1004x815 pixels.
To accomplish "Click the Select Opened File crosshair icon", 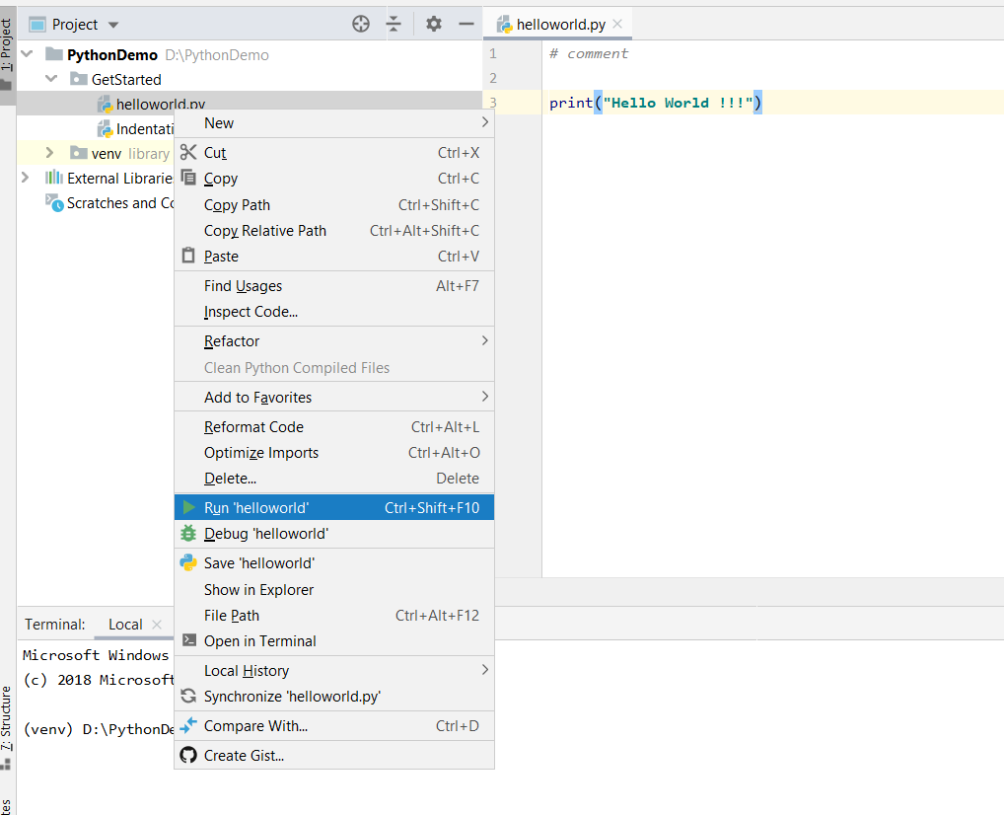I will point(360,23).
